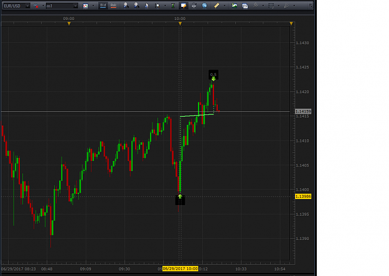This screenshot has height=276, width=389.
Task: Click the 1.1410 price axis label
Action: click(302, 140)
